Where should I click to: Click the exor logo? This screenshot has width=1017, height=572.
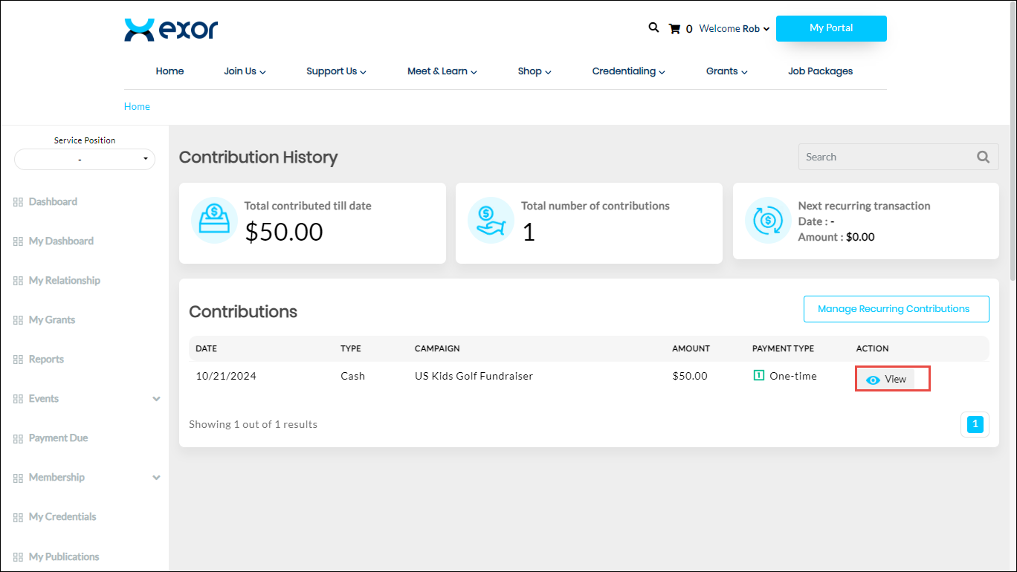(171, 30)
